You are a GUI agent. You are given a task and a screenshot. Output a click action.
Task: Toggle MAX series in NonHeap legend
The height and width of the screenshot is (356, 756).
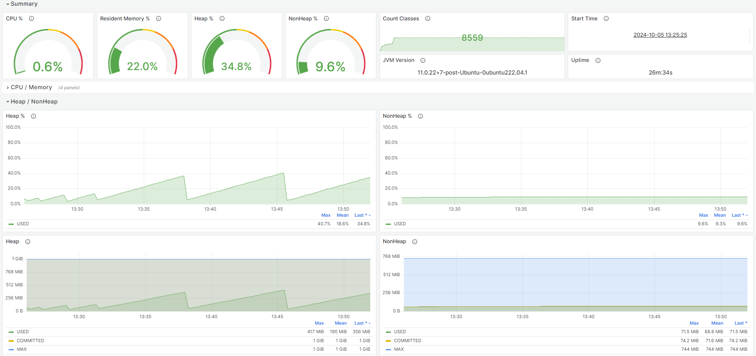click(399, 349)
